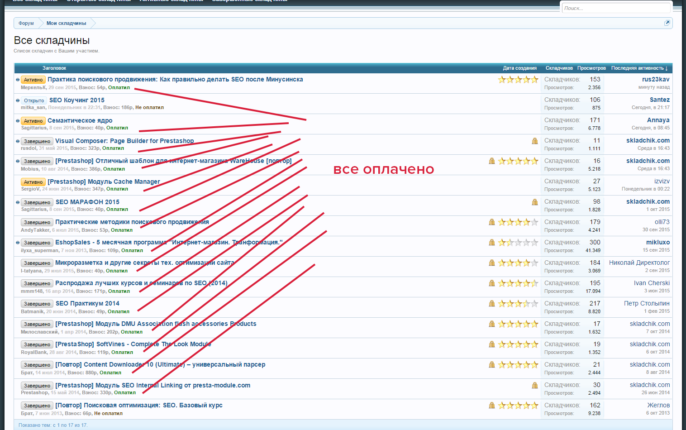Click unread bullet icon beside SEO МАРАФОН 2015

tap(18, 202)
